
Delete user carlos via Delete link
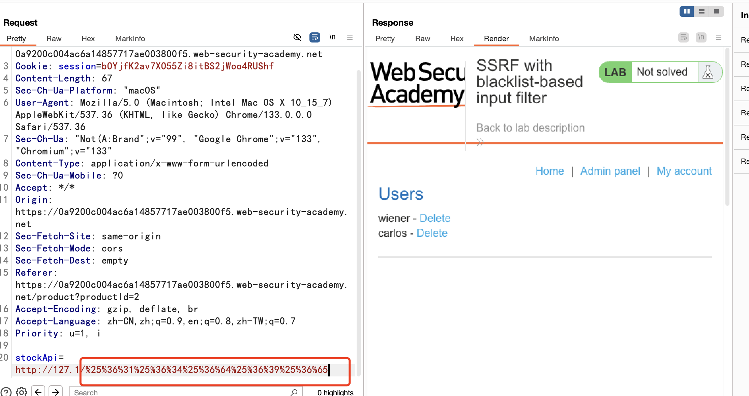click(x=432, y=233)
